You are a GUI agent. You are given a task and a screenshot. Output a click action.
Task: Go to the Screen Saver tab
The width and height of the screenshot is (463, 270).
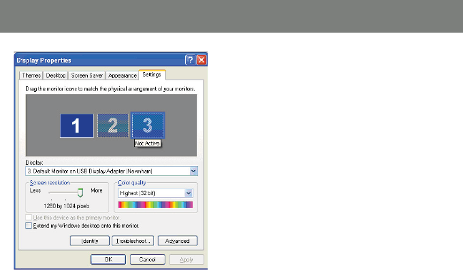coord(87,75)
